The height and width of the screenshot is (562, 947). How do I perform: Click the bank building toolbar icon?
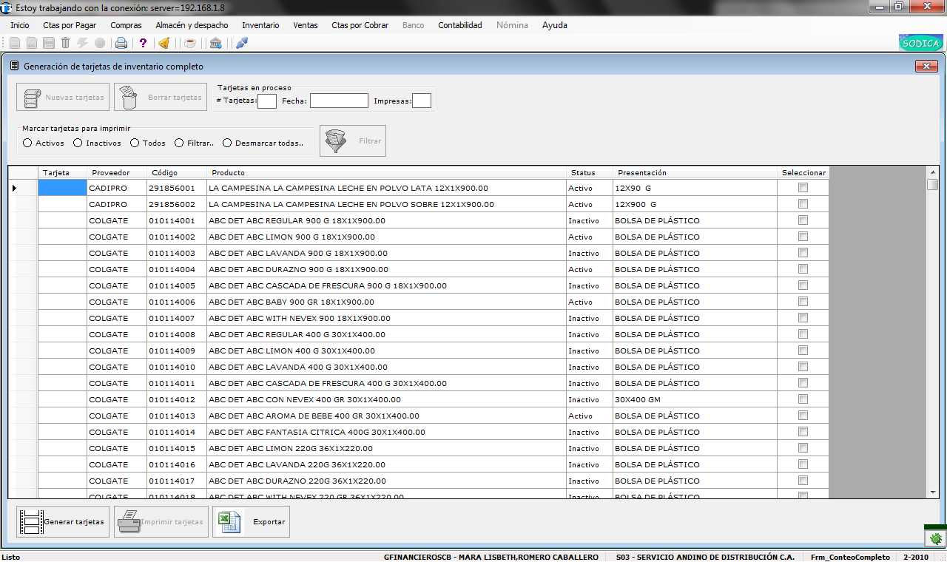tap(215, 43)
